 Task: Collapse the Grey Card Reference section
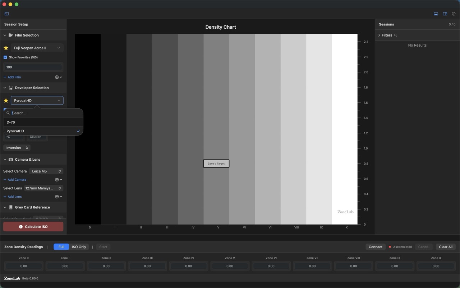[5, 207]
